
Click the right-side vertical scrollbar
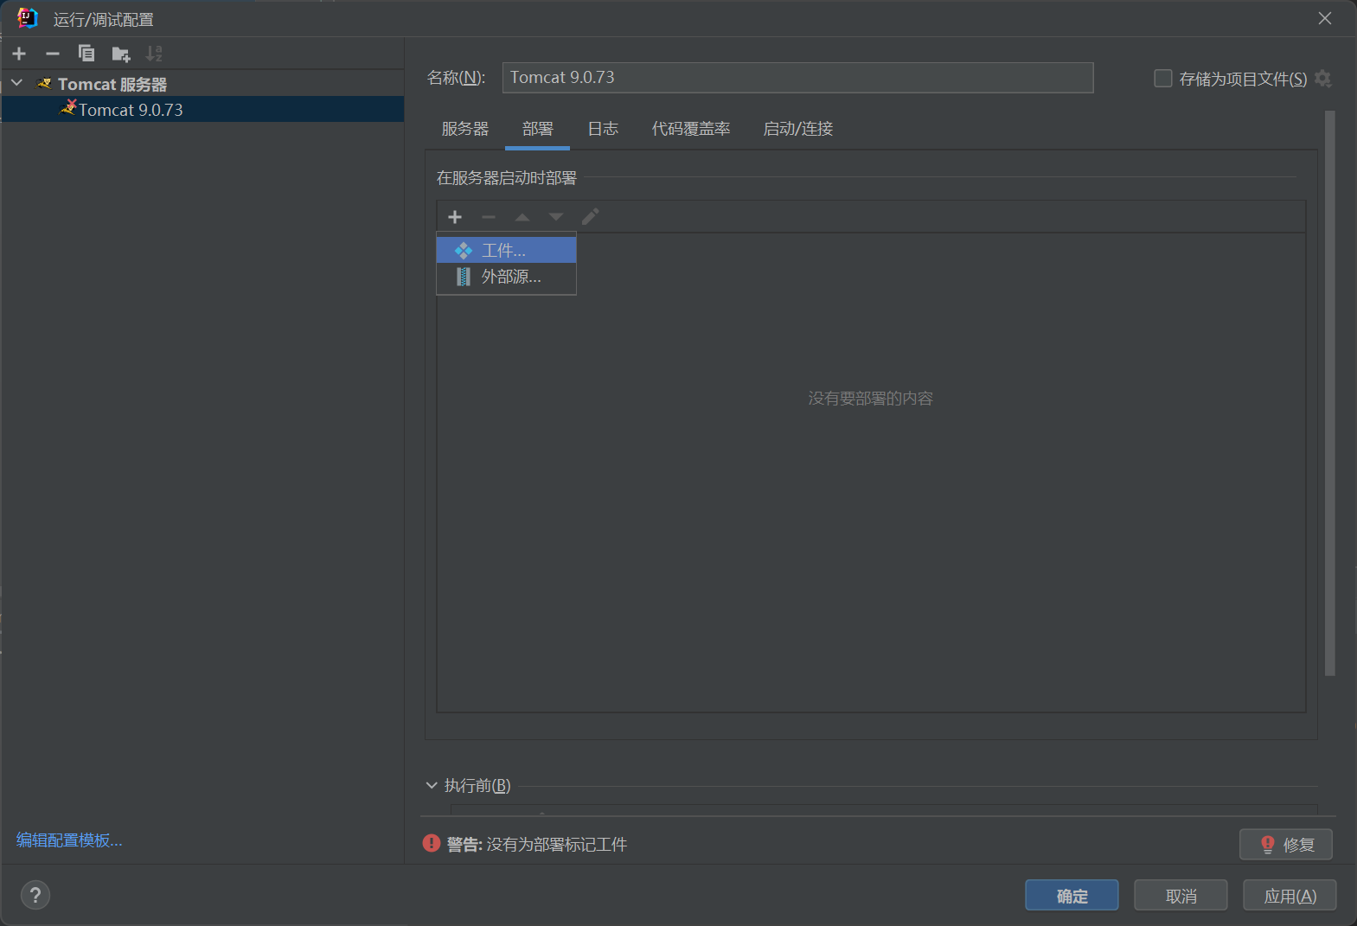(x=1330, y=393)
